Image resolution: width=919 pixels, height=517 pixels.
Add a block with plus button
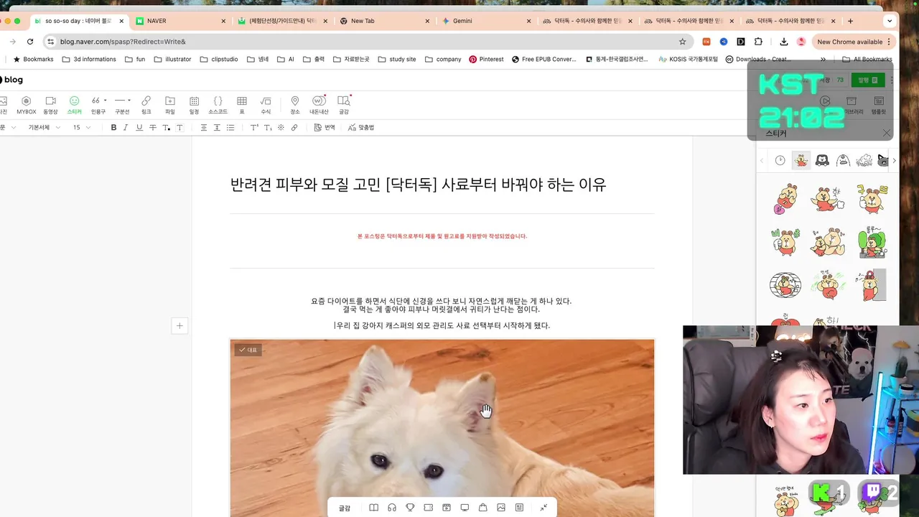(x=179, y=326)
